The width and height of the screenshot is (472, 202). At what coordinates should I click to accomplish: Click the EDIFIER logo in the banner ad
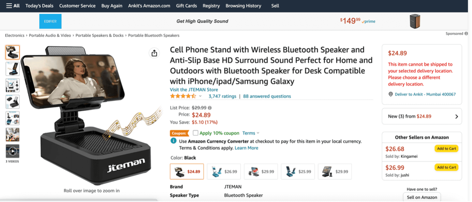50,21
